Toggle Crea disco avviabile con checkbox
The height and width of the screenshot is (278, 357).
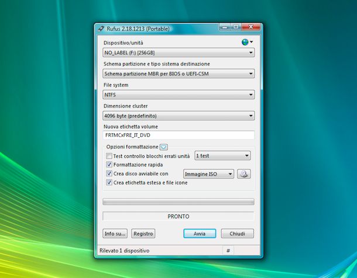(109, 173)
